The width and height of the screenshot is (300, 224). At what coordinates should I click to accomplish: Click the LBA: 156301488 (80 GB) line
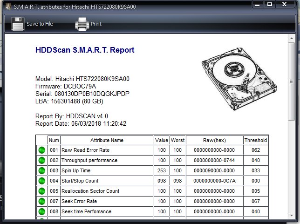[x=69, y=101]
